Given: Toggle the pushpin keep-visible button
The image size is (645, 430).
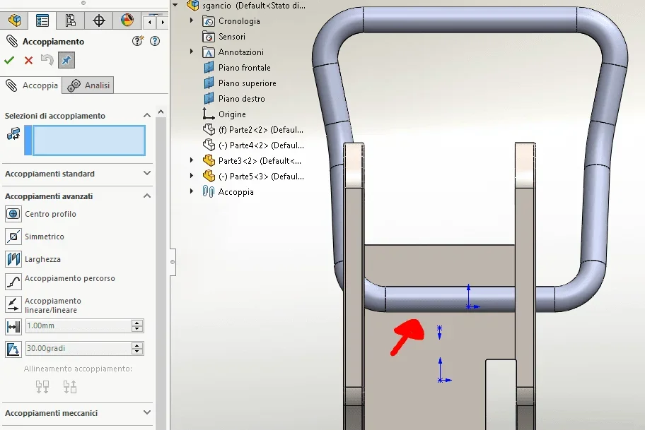Looking at the screenshot, I should point(66,61).
